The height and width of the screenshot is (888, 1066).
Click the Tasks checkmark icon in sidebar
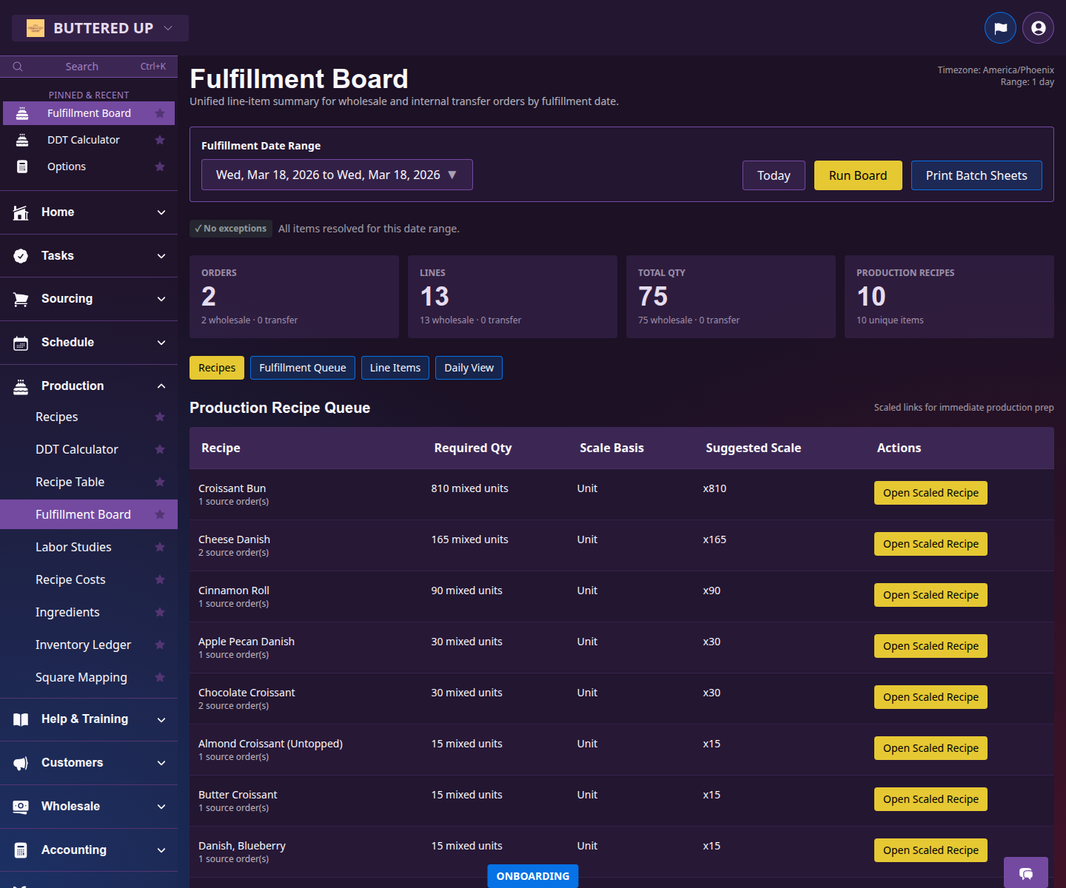coord(20,255)
